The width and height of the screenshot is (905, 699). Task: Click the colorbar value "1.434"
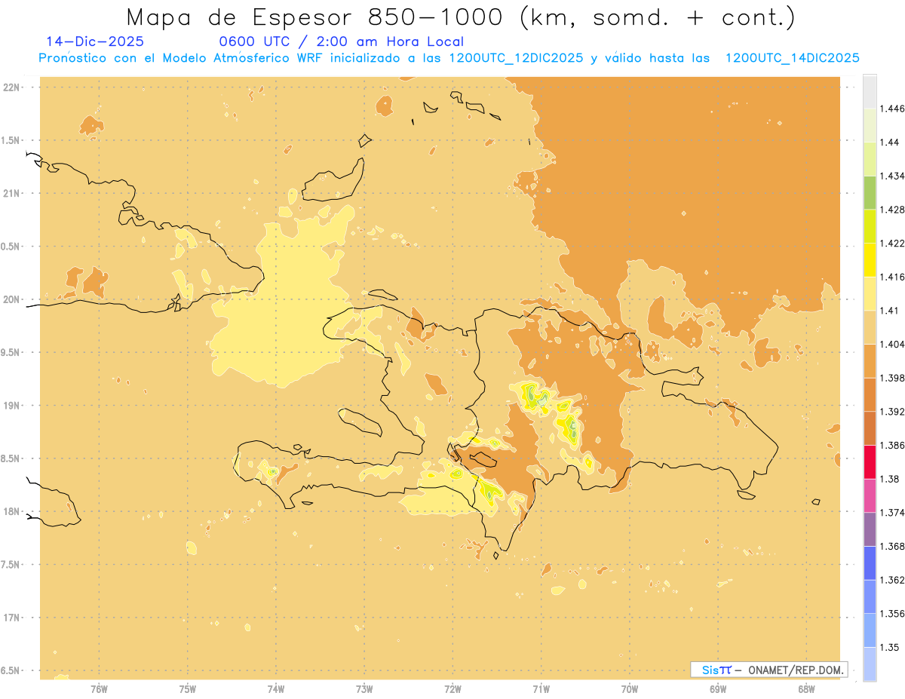(x=891, y=176)
